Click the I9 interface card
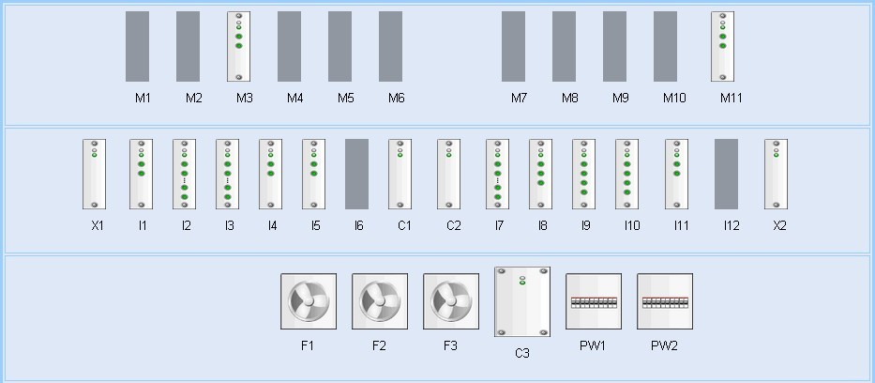 (x=583, y=175)
